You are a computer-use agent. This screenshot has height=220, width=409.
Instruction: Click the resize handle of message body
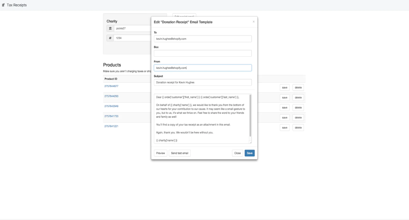point(250,142)
